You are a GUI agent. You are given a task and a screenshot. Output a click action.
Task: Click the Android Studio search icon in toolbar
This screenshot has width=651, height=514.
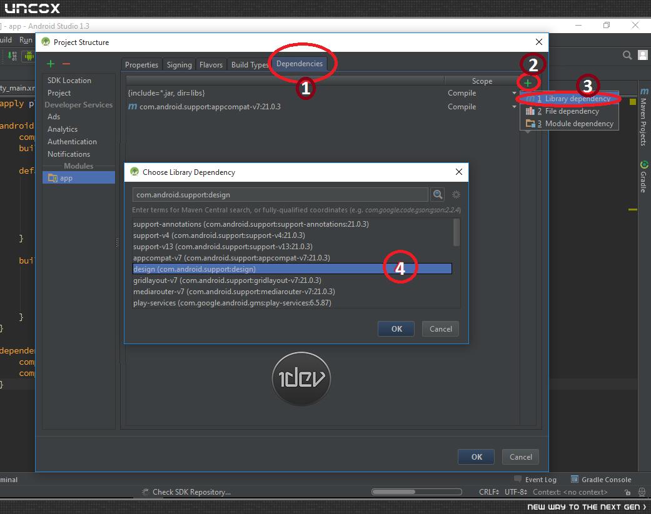pyautogui.click(x=627, y=55)
